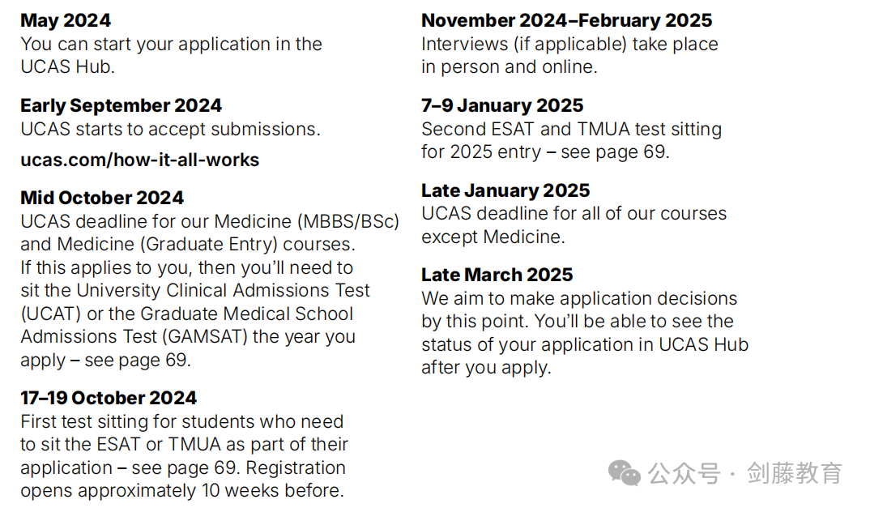Select the November 2024–February 2025 heading

tap(566, 20)
